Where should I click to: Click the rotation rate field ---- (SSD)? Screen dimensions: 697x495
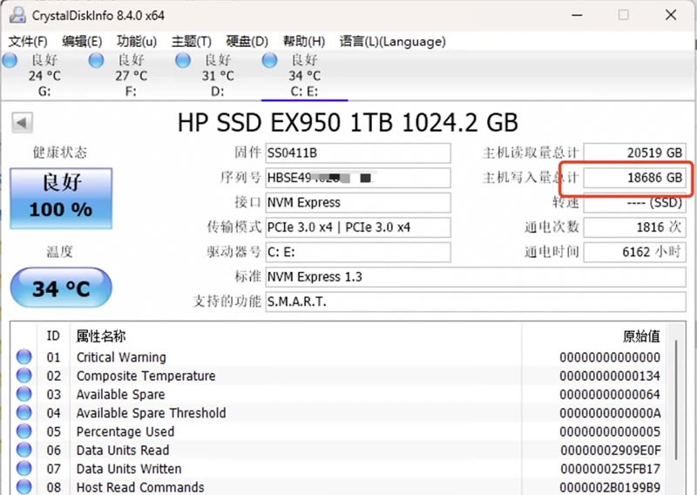(x=635, y=203)
